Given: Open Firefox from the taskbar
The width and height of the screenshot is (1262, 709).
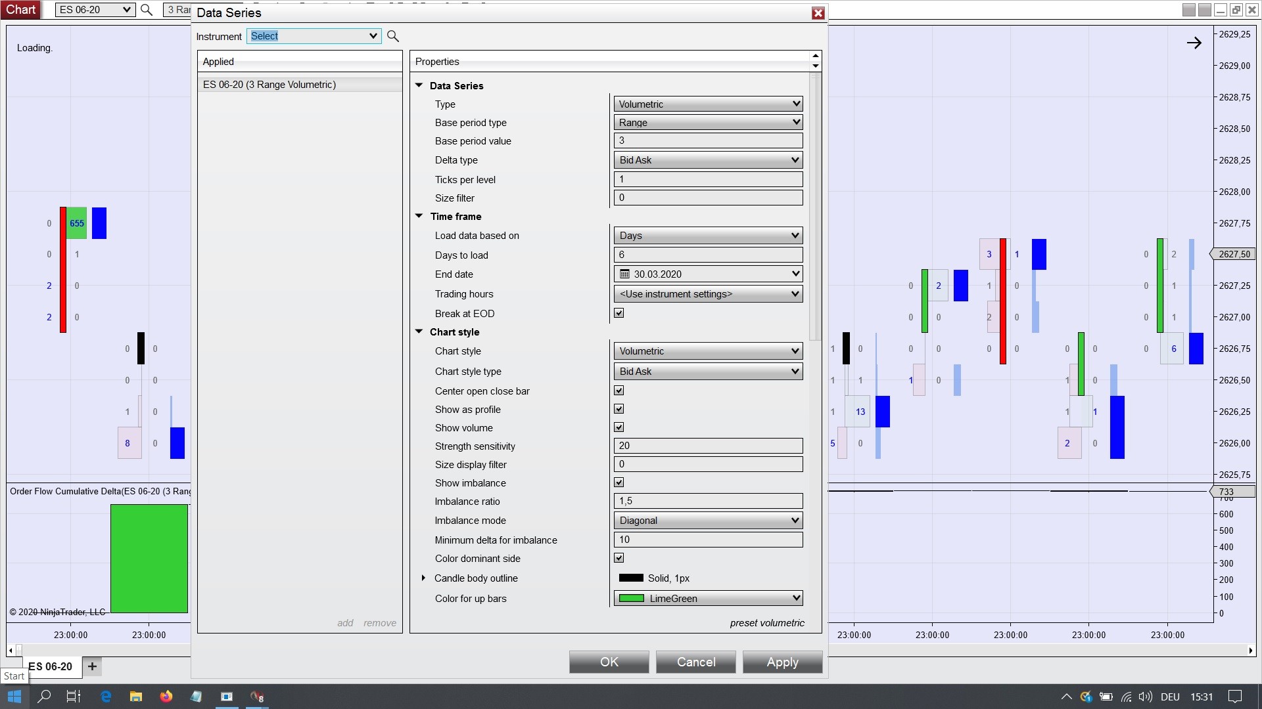Looking at the screenshot, I should [166, 697].
